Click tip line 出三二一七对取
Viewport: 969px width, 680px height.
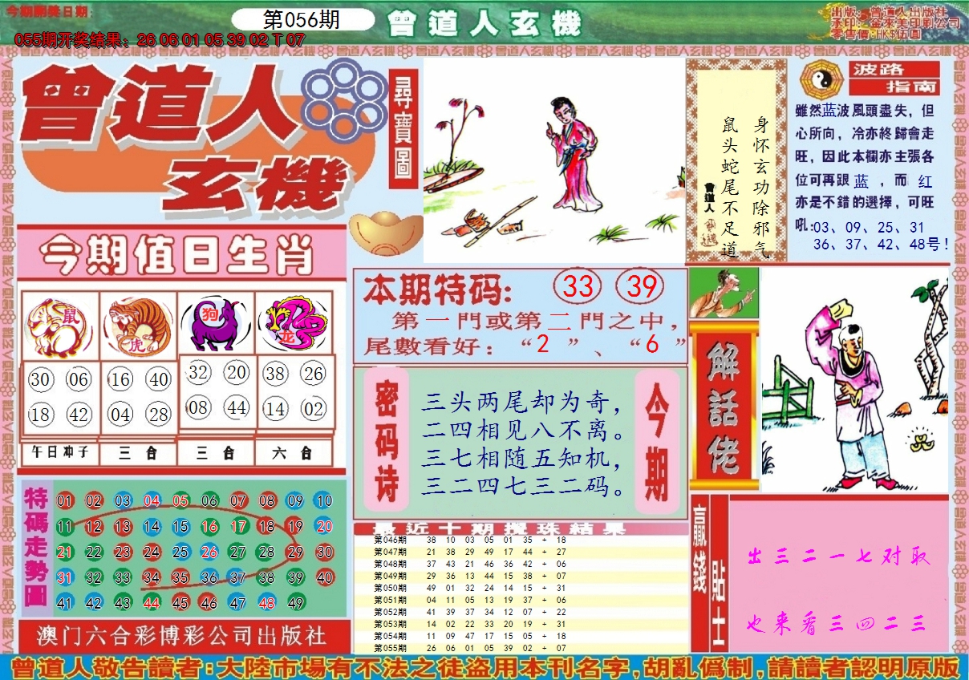(x=838, y=557)
